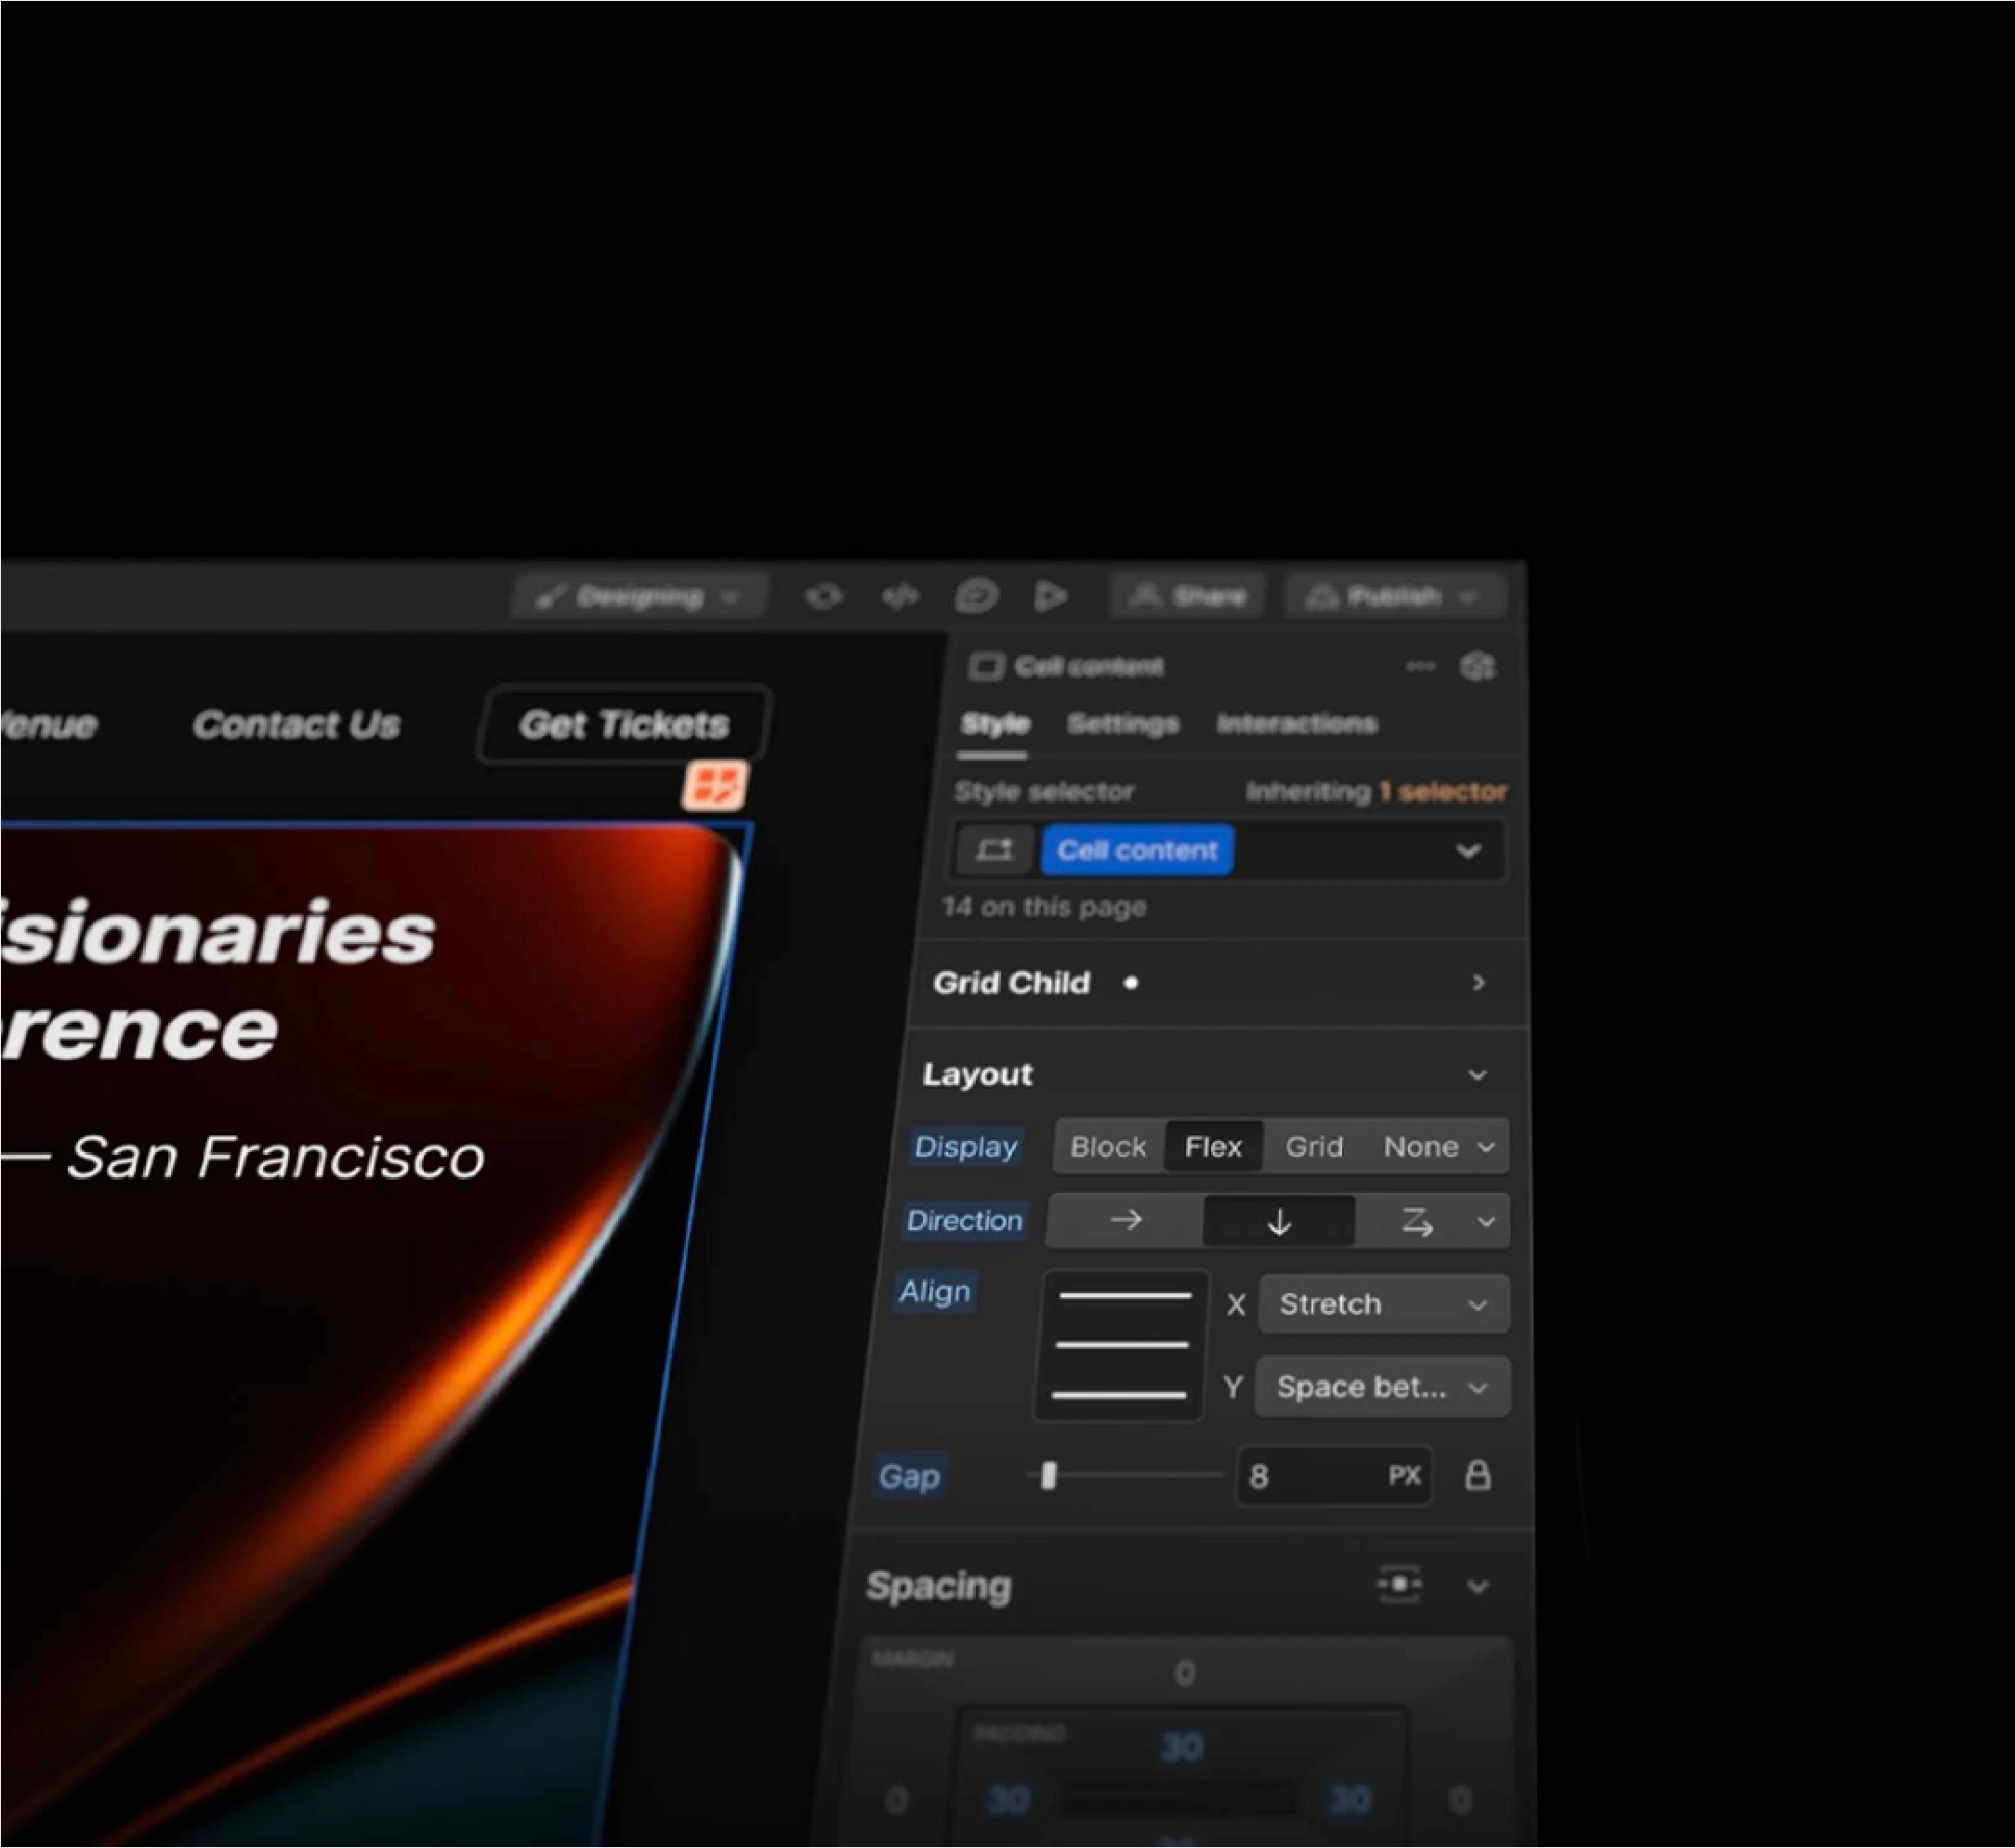Click the alignment preview box
The image size is (2015, 1848).
tap(1121, 1345)
